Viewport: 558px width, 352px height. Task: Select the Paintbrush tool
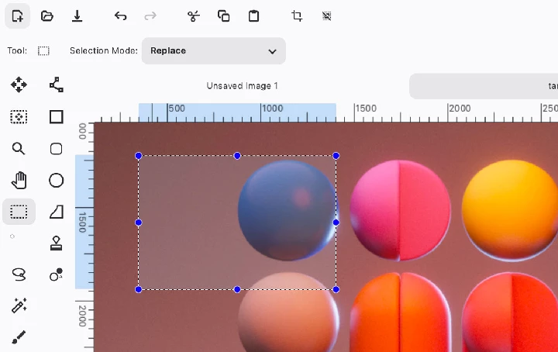pyautogui.click(x=19, y=336)
